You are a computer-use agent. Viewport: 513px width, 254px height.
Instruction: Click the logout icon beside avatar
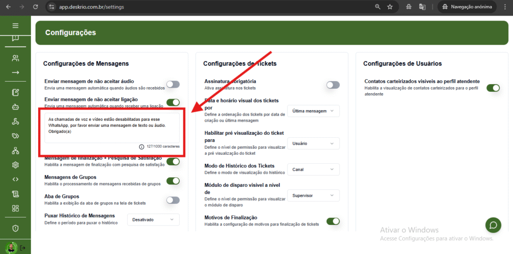click(23, 247)
